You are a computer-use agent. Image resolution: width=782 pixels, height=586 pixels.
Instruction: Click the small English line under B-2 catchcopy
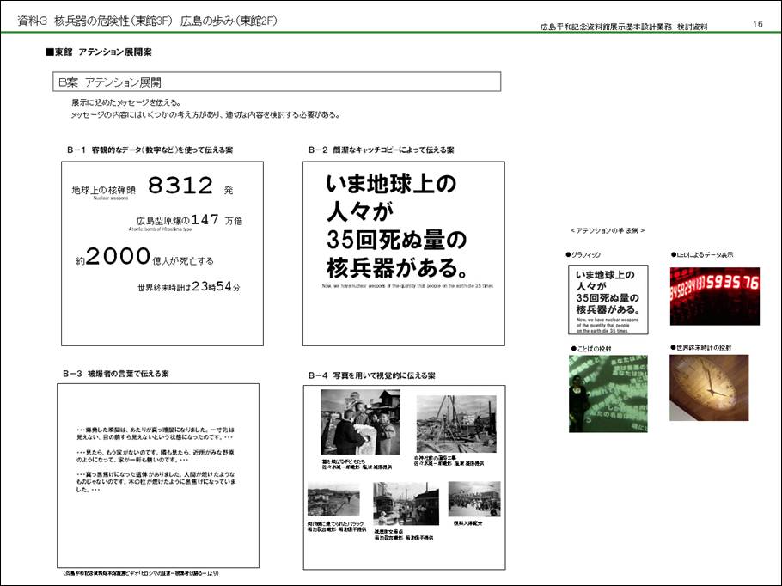[x=408, y=286]
